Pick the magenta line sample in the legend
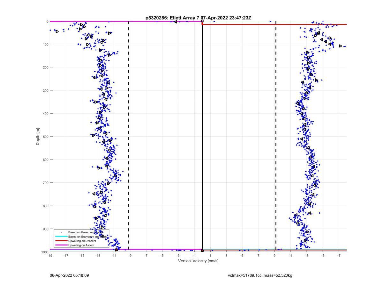 tap(61, 245)
